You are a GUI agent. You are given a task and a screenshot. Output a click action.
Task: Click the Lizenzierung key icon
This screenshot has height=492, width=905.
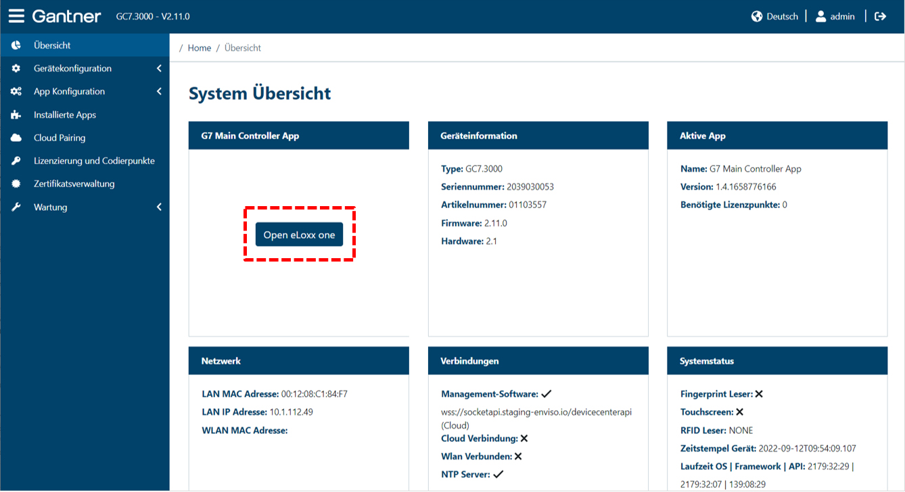tap(16, 161)
